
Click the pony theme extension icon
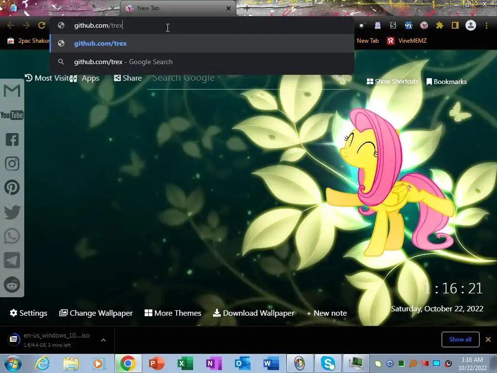424,25
